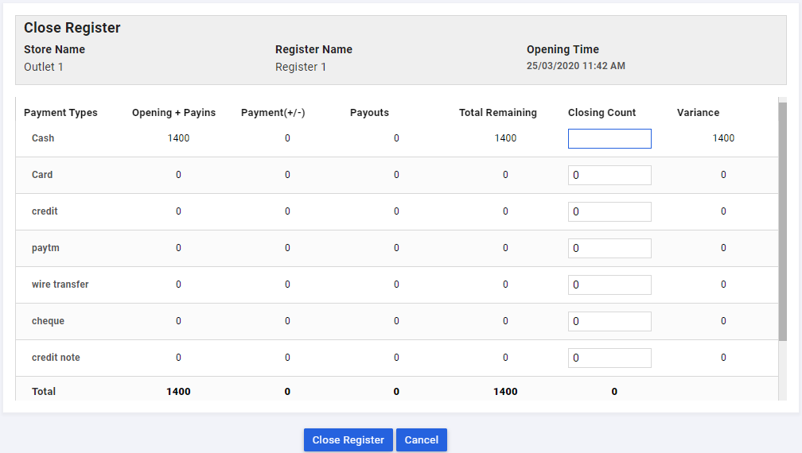Select the Total Remaining column header

(x=498, y=112)
